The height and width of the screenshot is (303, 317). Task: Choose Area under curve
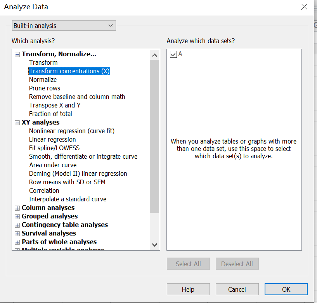53,165
